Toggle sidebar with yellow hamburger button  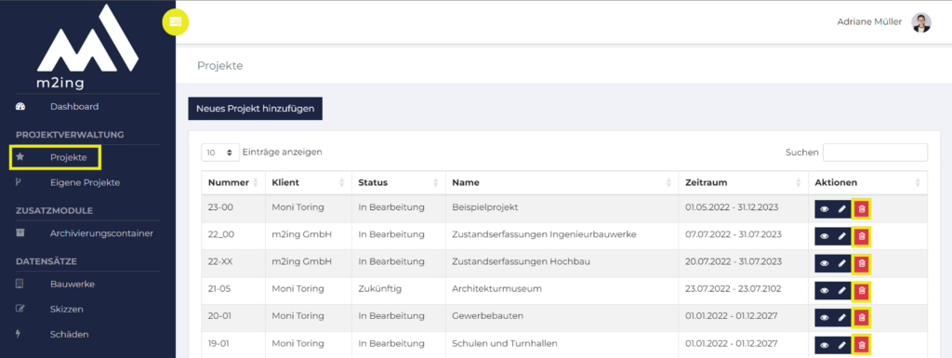pyautogui.click(x=176, y=22)
